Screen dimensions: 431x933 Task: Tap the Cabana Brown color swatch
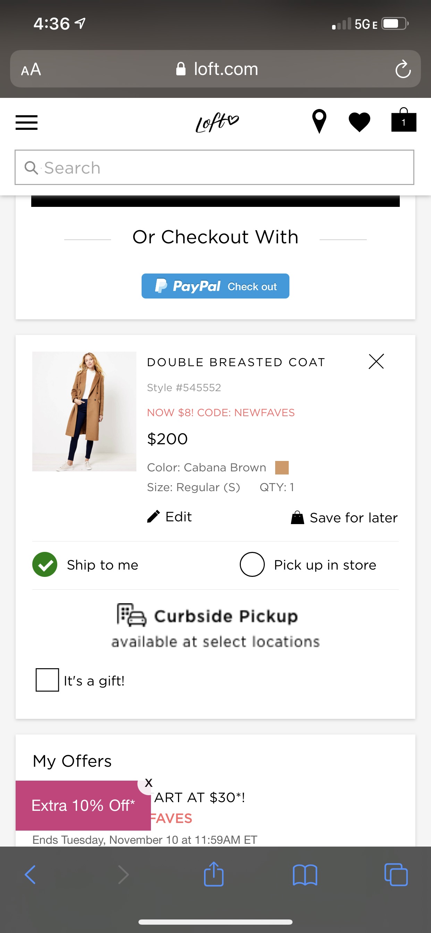coord(282,467)
